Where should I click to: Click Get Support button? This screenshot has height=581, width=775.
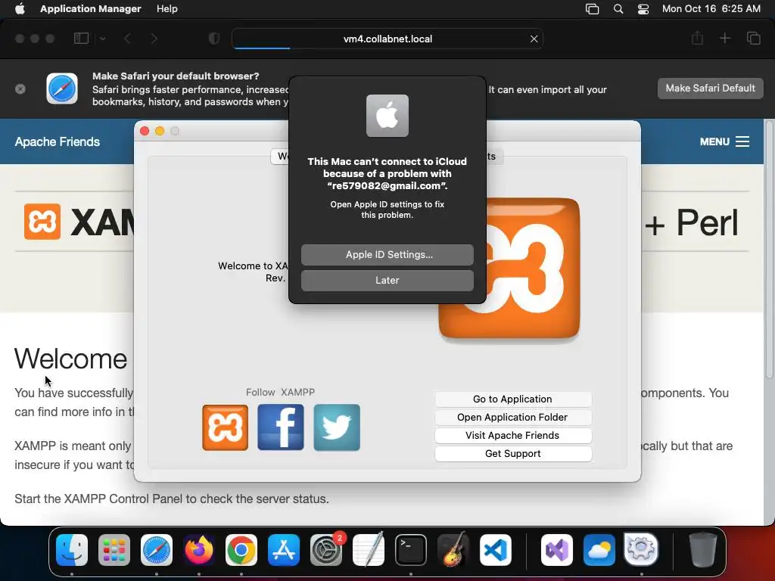click(x=512, y=454)
